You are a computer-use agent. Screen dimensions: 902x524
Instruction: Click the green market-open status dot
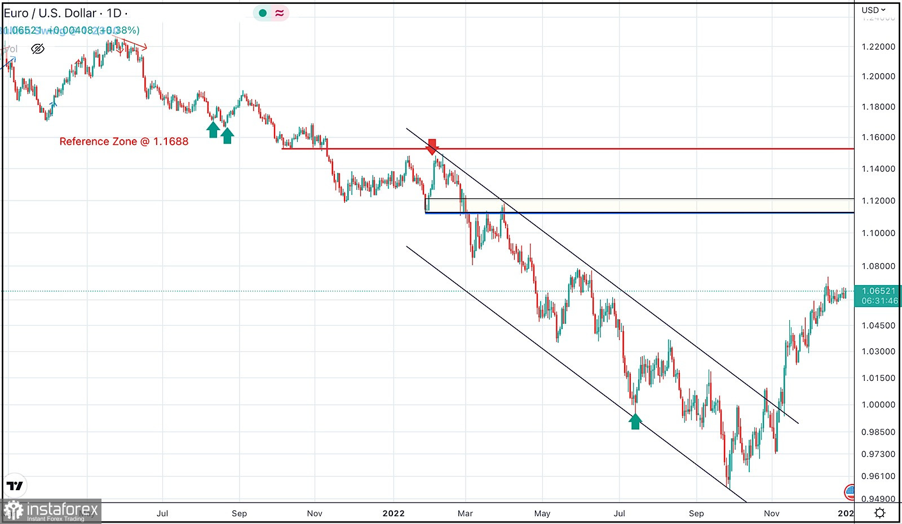pos(263,13)
